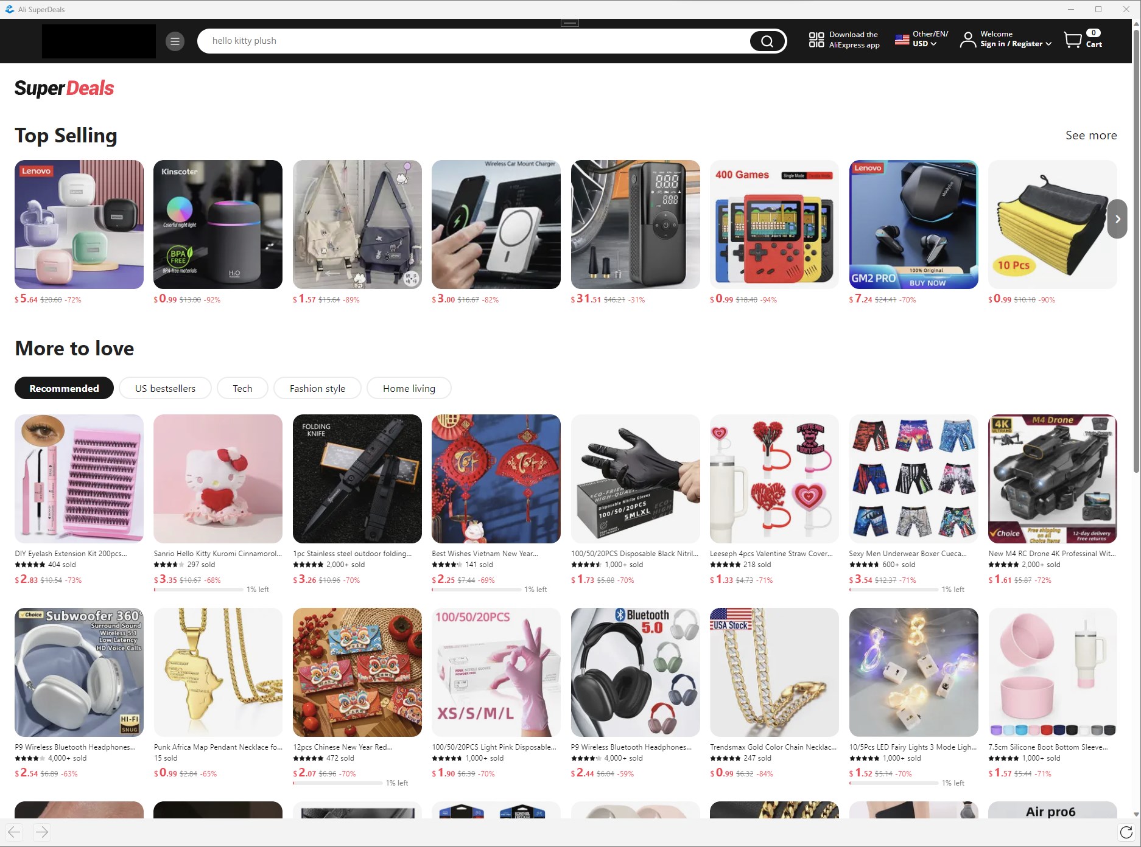Screen dimensions: 1141x847
Task: Click the user account profile icon
Action: pos(967,40)
